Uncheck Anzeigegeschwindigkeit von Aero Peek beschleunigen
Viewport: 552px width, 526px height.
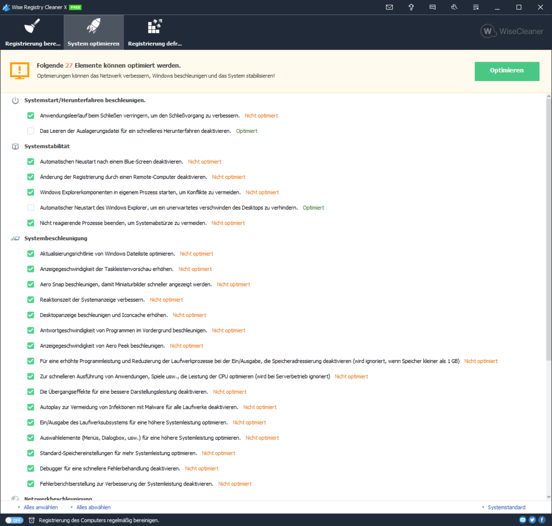(31, 346)
